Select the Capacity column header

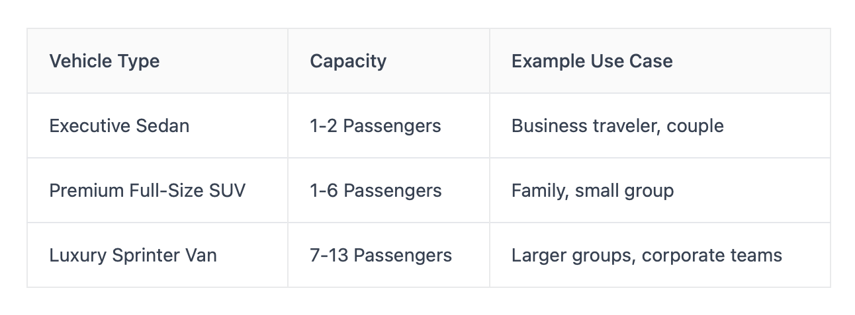point(348,61)
